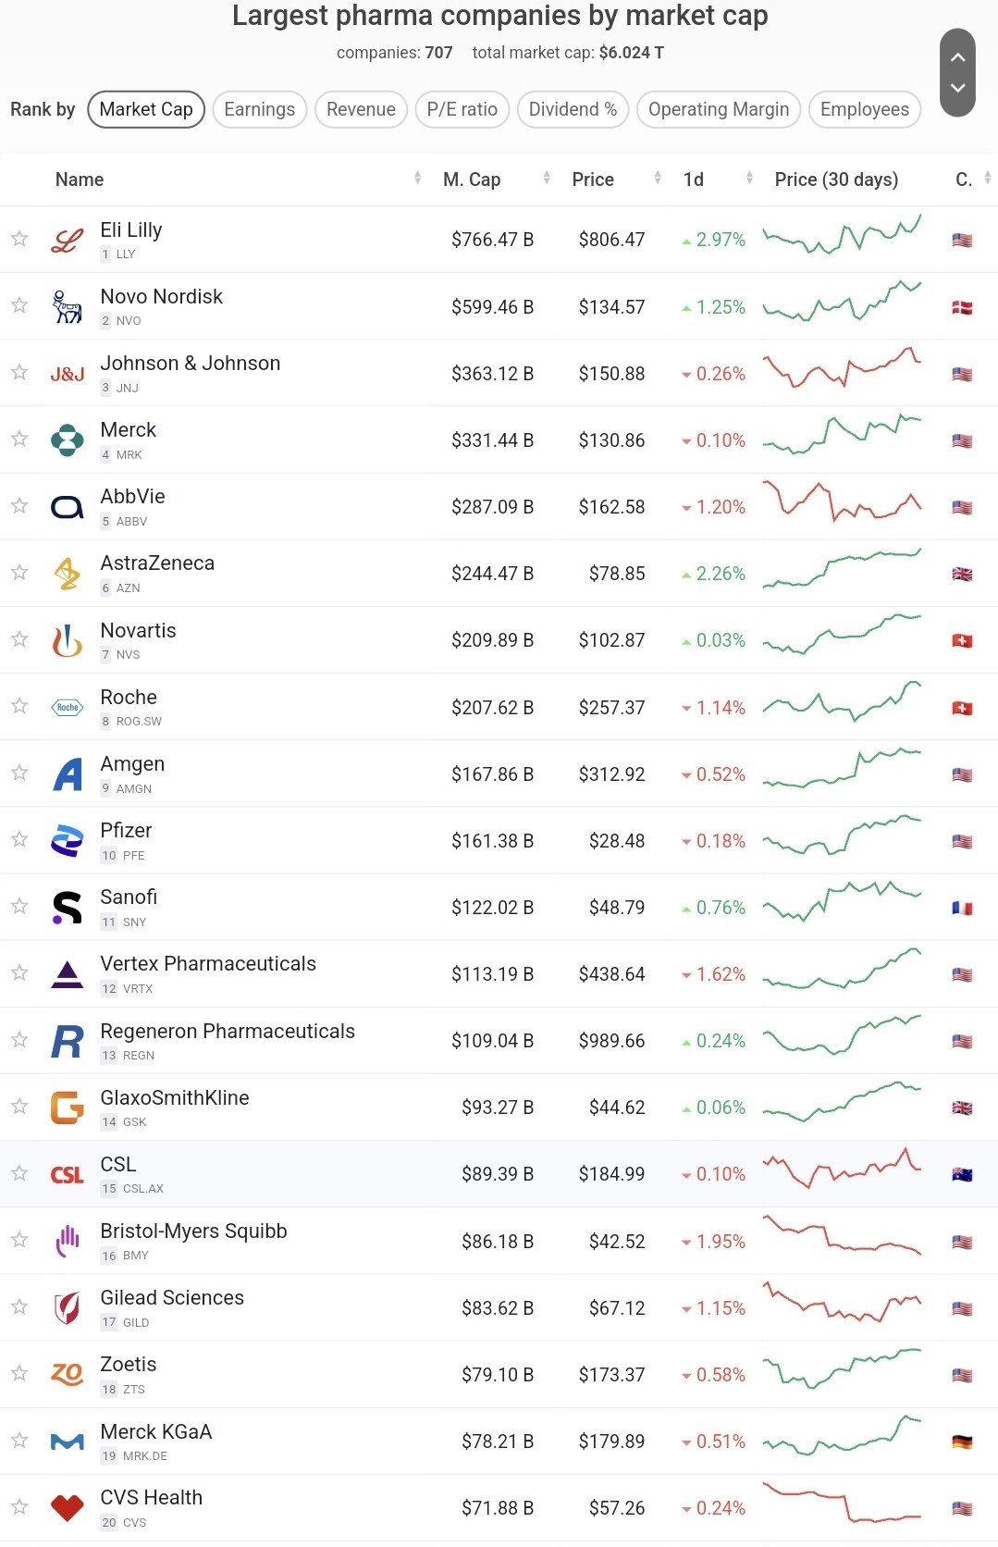The image size is (998, 1547).
Task: Star AbbVie as a favorite
Action: (x=19, y=506)
